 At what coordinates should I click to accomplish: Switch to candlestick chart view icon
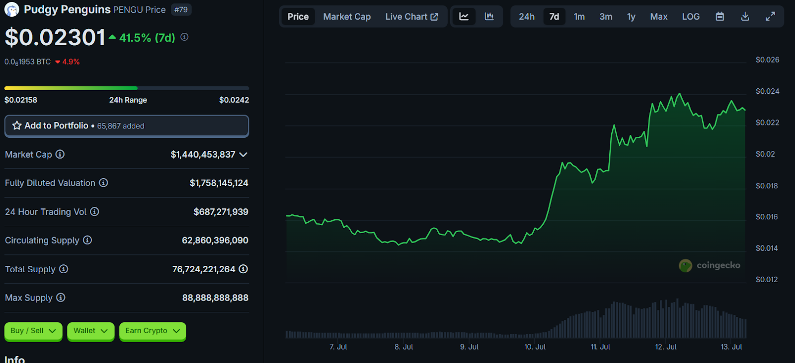coord(489,16)
